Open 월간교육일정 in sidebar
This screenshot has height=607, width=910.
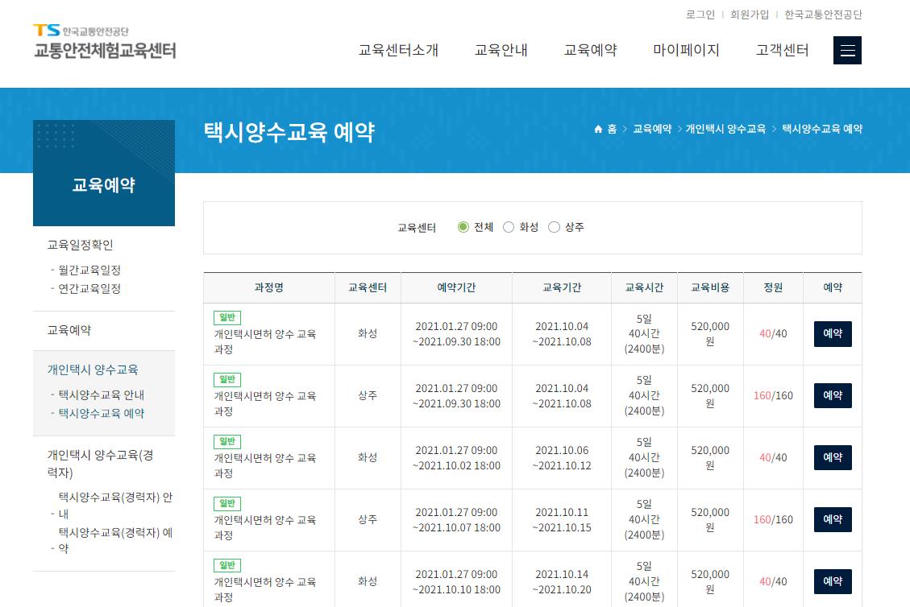point(89,270)
